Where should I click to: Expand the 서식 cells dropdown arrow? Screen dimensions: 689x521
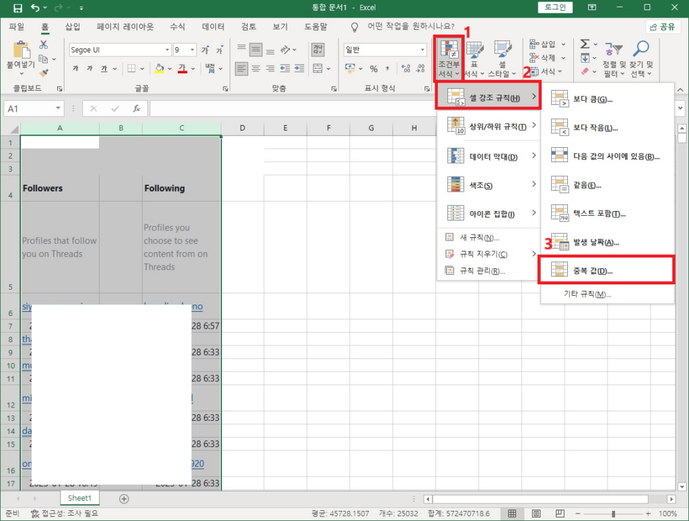(x=560, y=71)
